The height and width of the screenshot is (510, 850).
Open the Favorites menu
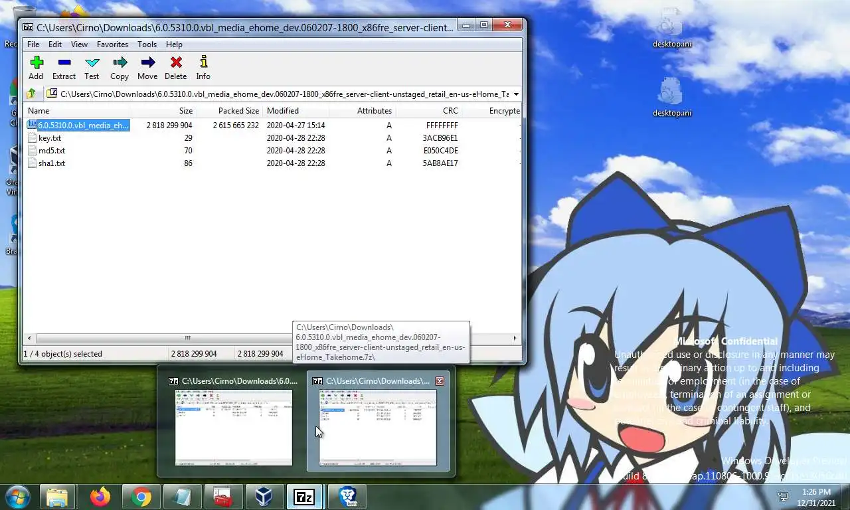coord(112,44)
